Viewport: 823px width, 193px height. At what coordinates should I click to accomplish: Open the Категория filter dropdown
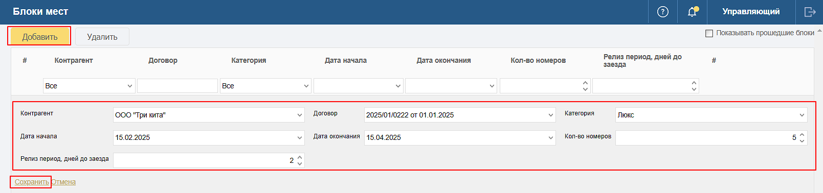click(x=265, y=86)
